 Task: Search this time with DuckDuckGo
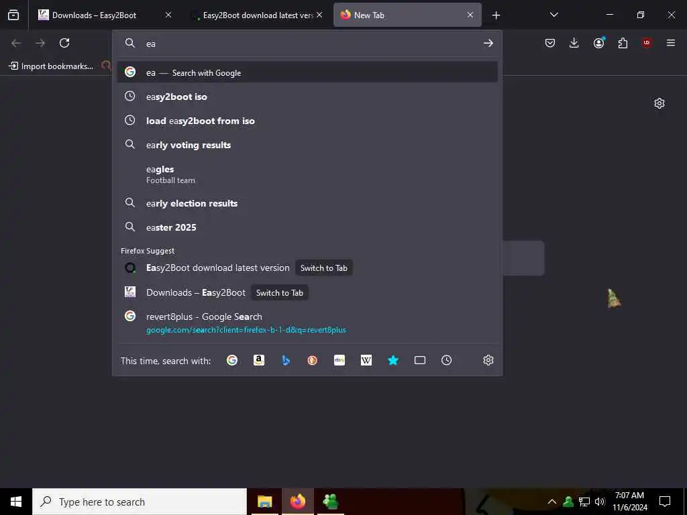click(x=313, y=360)
